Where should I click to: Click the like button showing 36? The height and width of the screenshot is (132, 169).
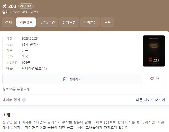(155, 79)
